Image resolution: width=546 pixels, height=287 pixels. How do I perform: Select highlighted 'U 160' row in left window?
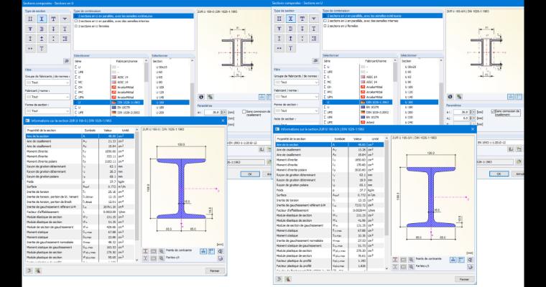coord(170,103)
